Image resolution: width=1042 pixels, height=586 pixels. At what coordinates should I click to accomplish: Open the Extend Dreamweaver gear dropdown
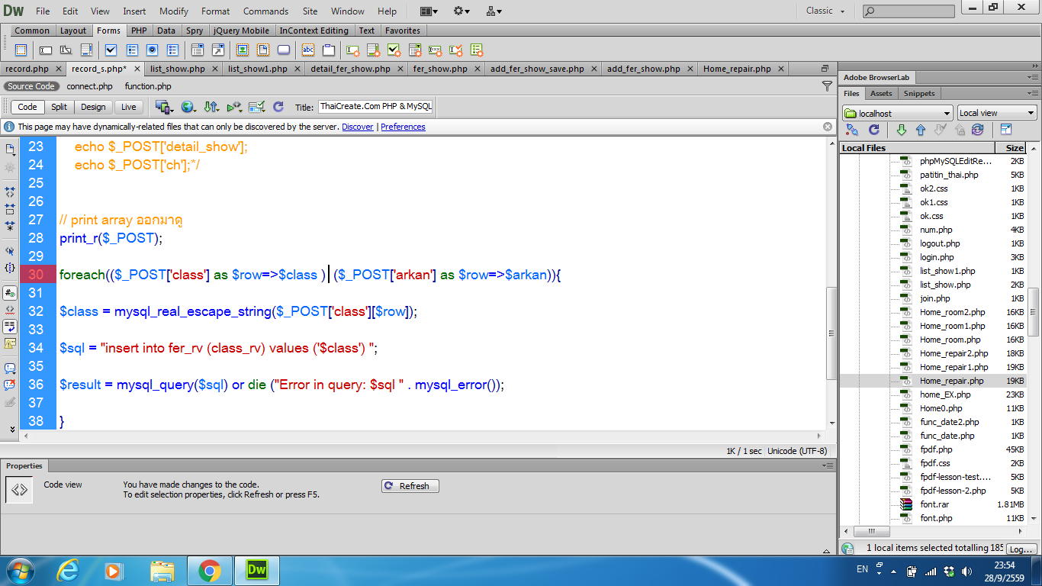pyautogui.click(x=462, y=11)
